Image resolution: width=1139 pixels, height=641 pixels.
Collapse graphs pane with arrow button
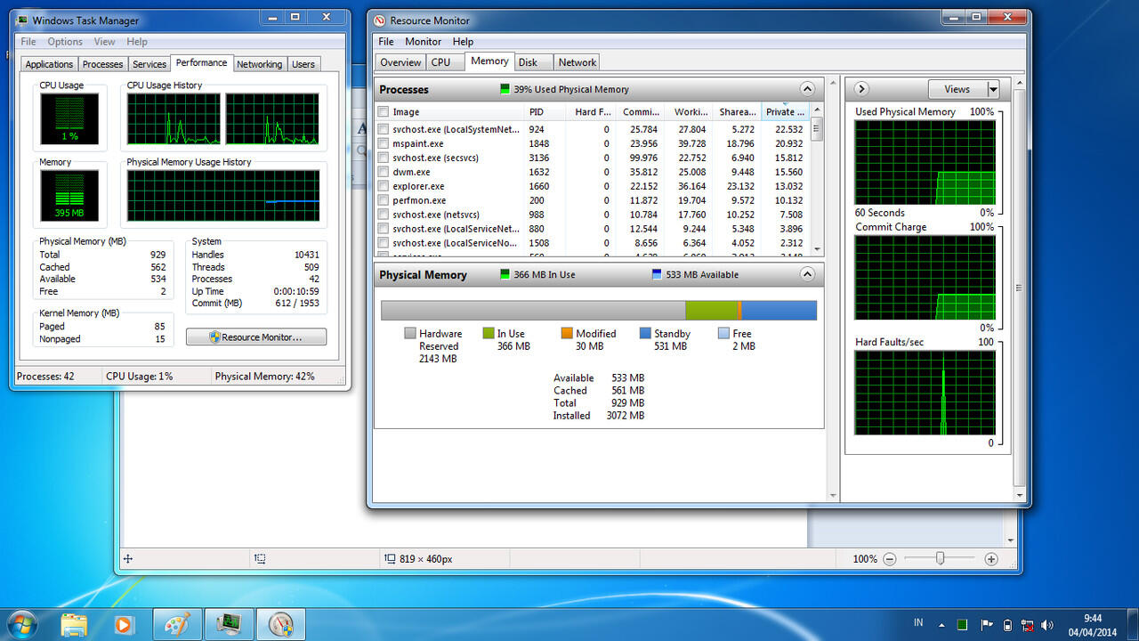pyautogui.click(x=861, y=89)
